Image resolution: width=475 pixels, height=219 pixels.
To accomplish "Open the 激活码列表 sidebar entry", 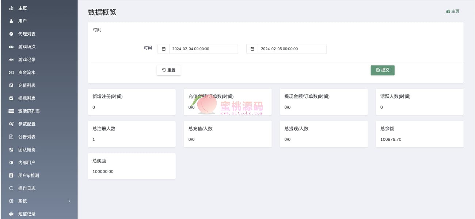I will [29, 111].
